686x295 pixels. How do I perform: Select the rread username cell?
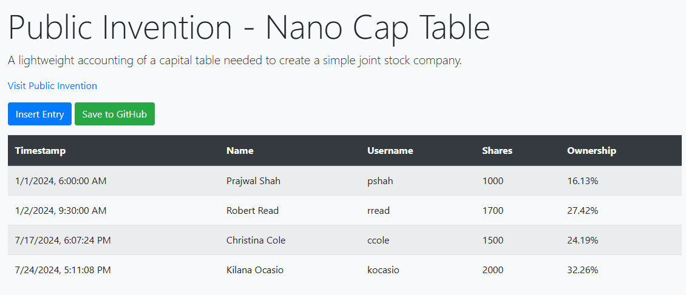tap(378, 210)
